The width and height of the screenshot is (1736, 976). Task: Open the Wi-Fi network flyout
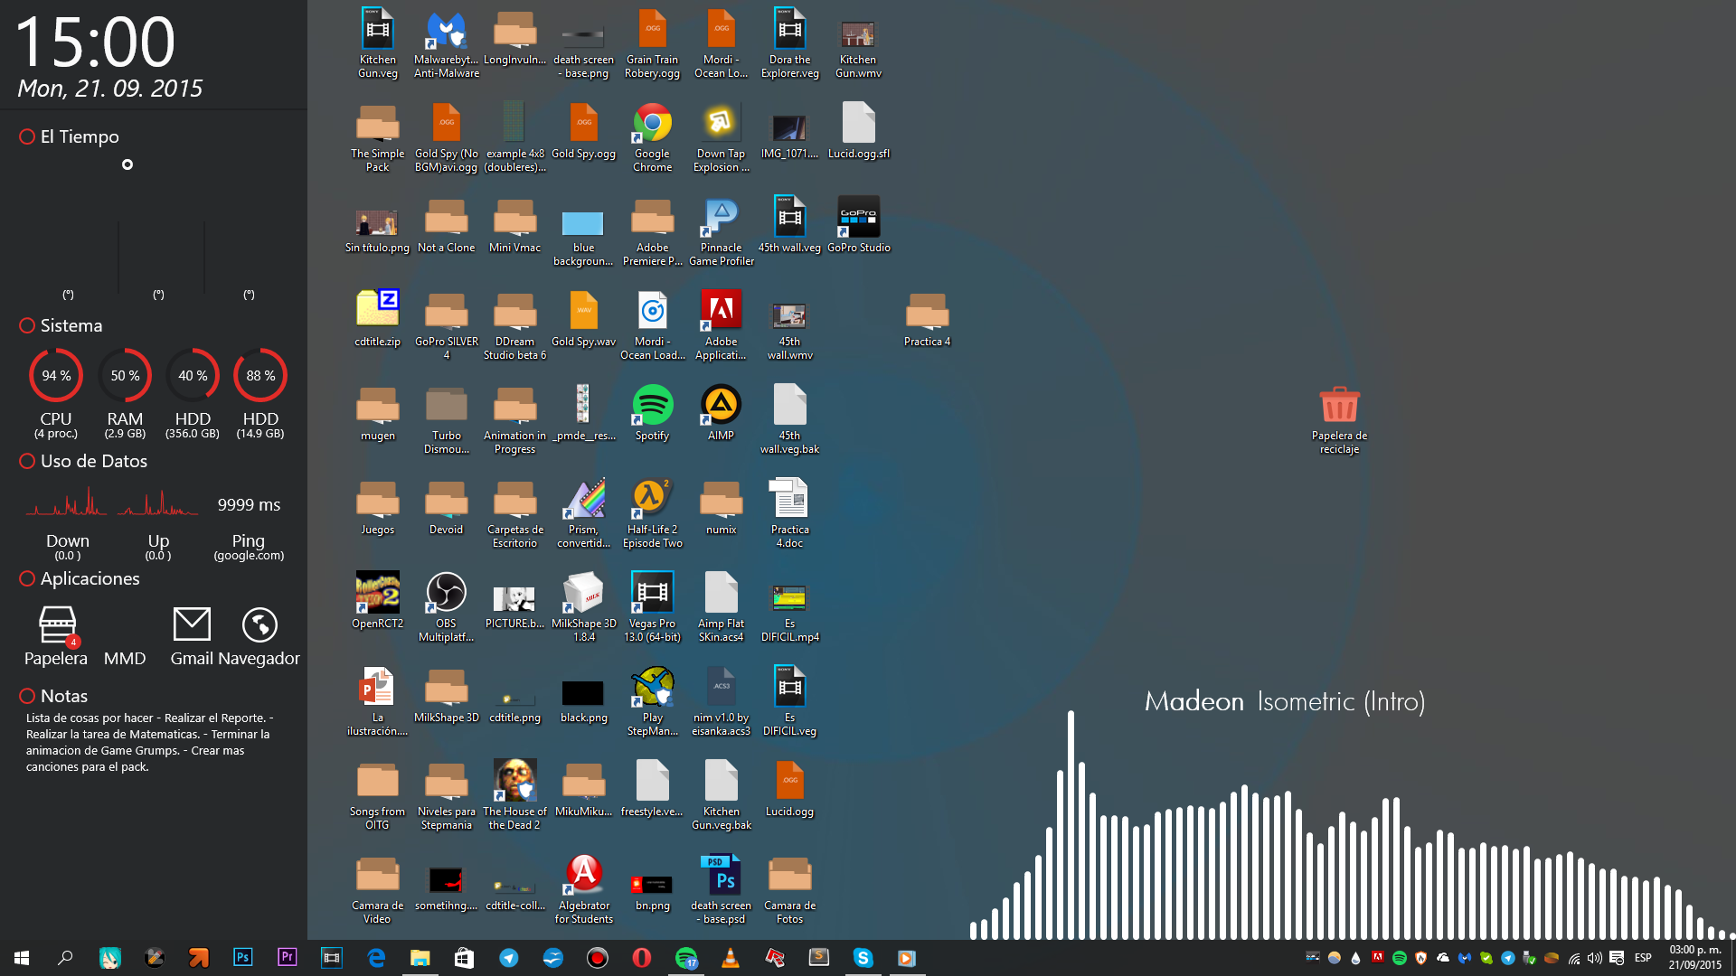1574,958
